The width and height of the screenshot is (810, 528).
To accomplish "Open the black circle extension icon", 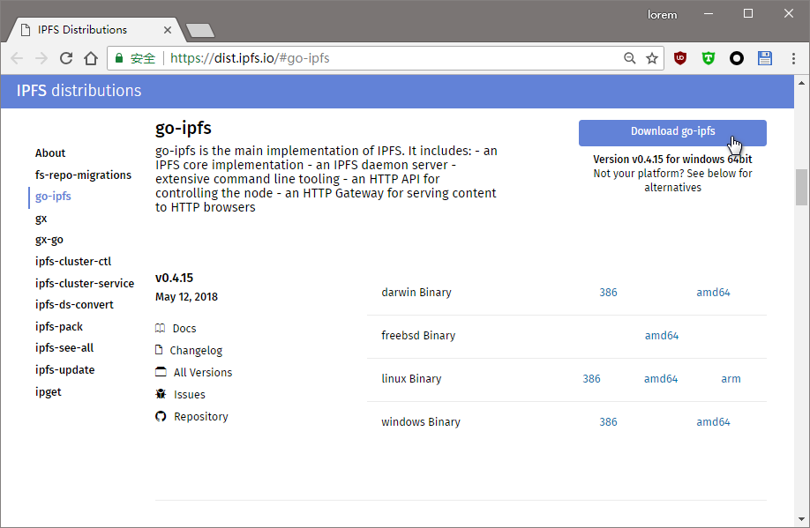I will coord(737,58).
